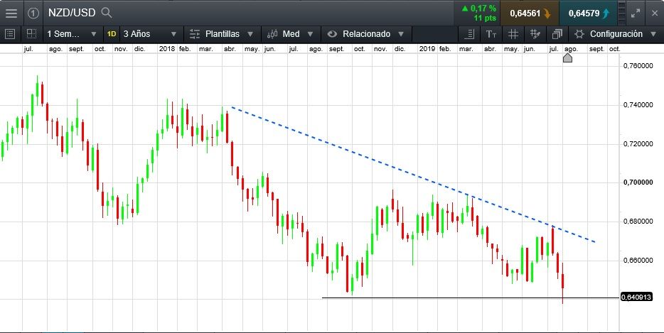Select the blue dashed trend line
This screenshot has width=664, height=333.
coord(413,175)
